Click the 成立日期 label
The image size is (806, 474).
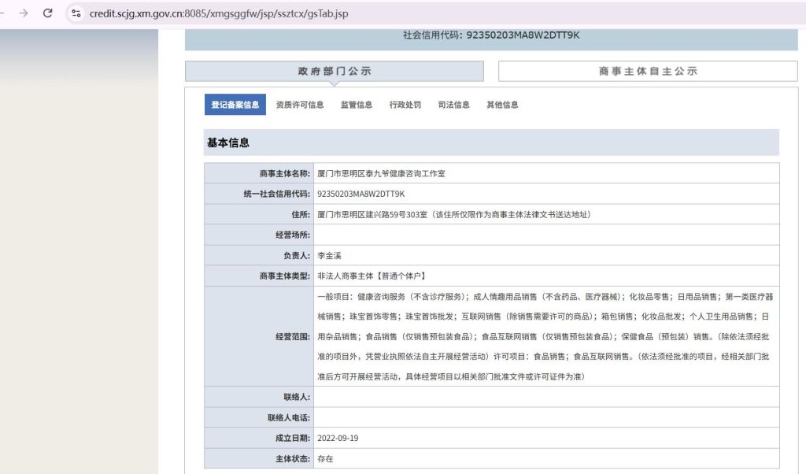tap(293, 438)
